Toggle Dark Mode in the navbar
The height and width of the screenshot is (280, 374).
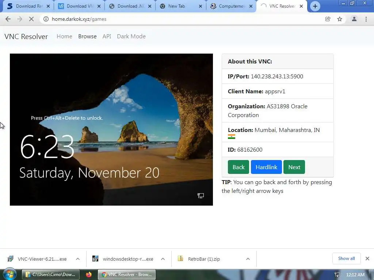tap(131, 36)
